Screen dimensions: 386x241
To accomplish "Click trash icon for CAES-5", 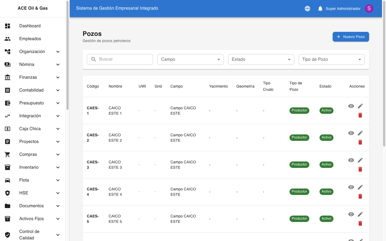I will click(360, 223).
